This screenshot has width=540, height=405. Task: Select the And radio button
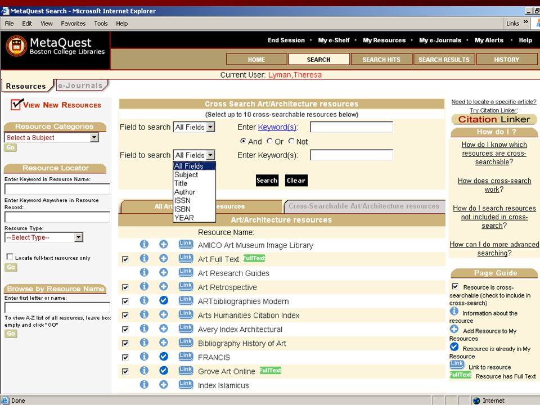point(243,141)
